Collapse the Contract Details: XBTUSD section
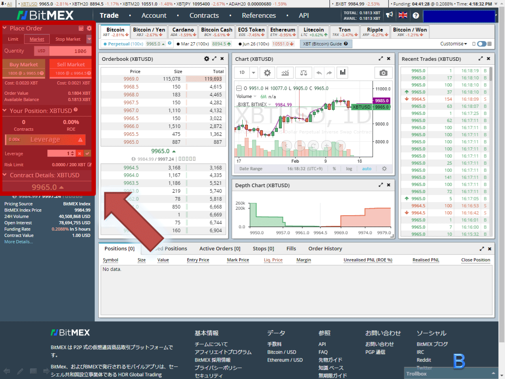 [x=5, y=175]
